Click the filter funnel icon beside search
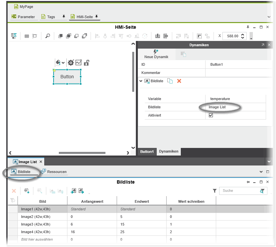276x247 pixels. pyautogui.click(x=215, y=191)
